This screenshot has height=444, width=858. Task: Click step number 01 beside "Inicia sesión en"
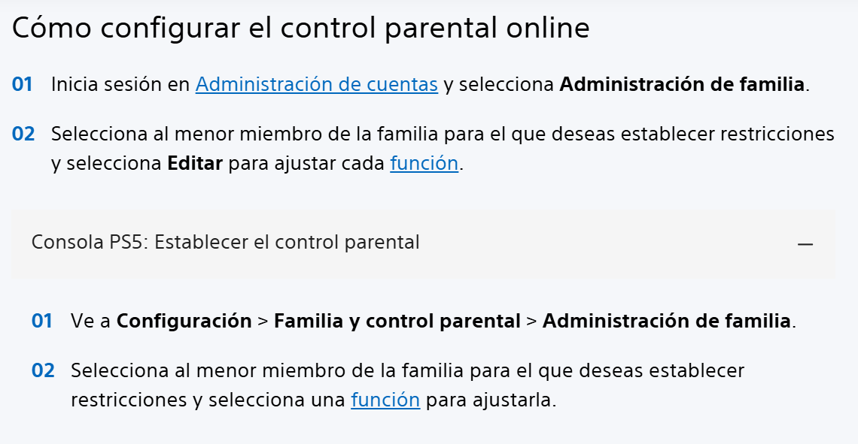tap(23, 84)
